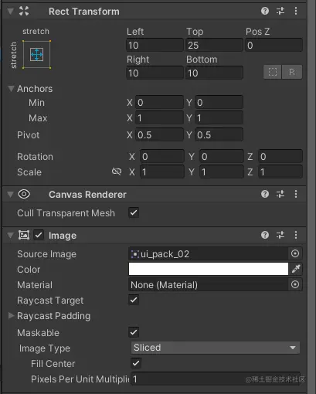Image resolution: width=316 pixels, height=394 pixels.
Task: Disable the Image component enable checkbox
Action: (39, 235)
